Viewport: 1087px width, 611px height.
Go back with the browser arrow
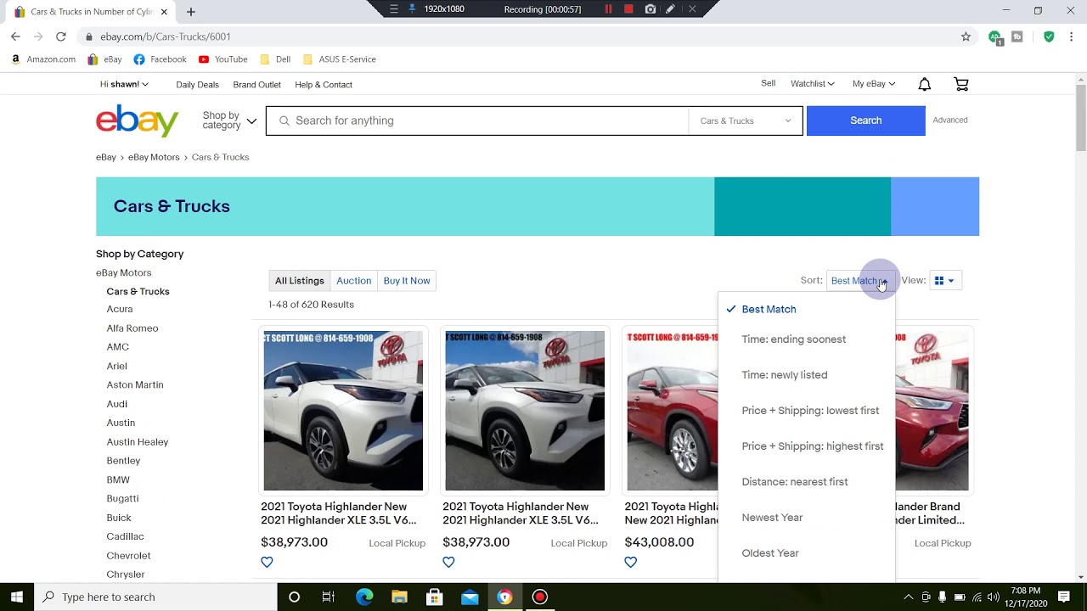pyautogui.click(x=15, y=36)
